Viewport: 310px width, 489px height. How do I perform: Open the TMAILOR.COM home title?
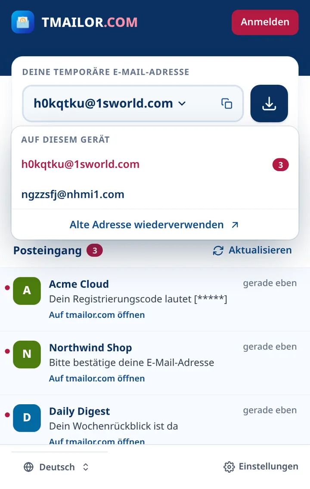click(90, 22)
